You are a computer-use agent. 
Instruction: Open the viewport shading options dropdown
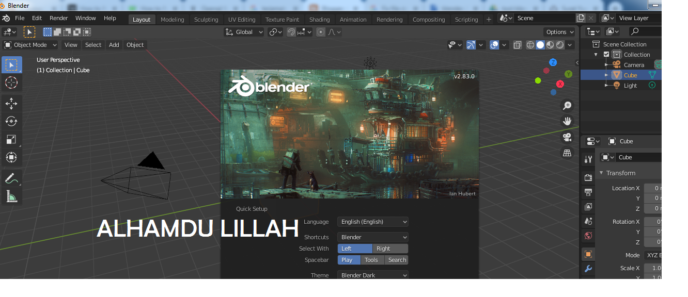(x=570, y=45)
